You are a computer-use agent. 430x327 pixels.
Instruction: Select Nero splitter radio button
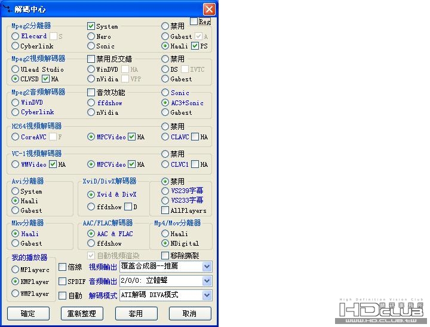tap(91, 36)
